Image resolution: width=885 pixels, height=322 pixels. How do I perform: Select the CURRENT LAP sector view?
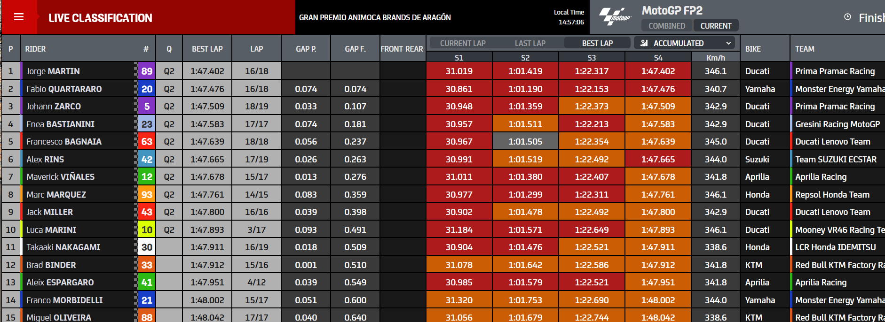coord(463,43)
